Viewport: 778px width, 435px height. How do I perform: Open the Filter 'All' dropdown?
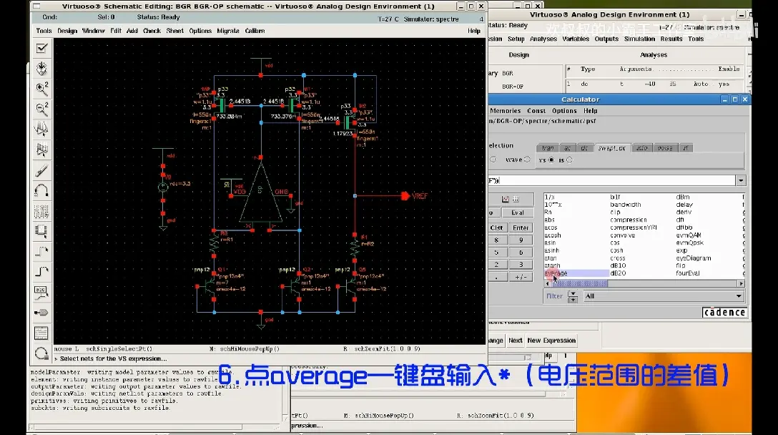664,296
